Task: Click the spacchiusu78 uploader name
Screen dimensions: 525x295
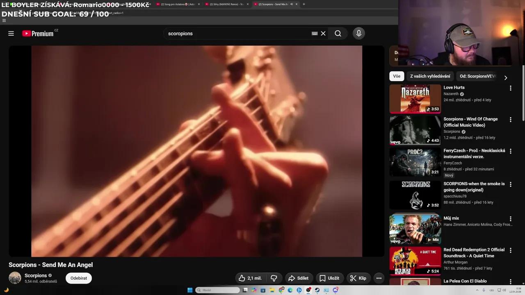Action: coord(455,196)
